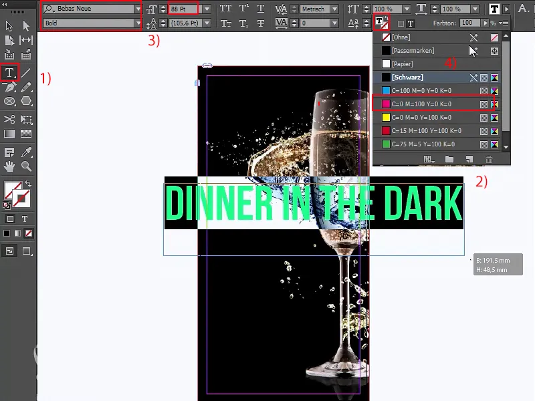Image resolution: width=535 pixels, height=401 pixels.
Task: Select the Free Transform tool
Action: pyautogui.click(x=26, y=119)
